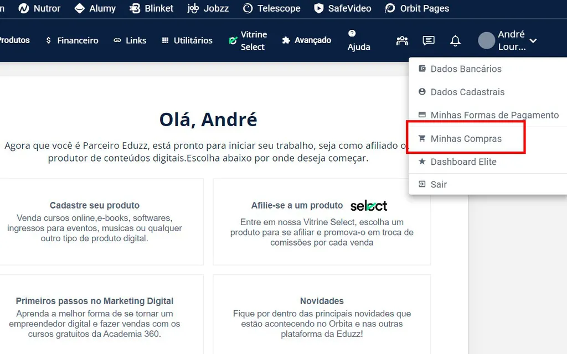The width and height of the screenshot is (567, 354).
Task: Click the Links chain icon
Action: (x=116, y=40)
